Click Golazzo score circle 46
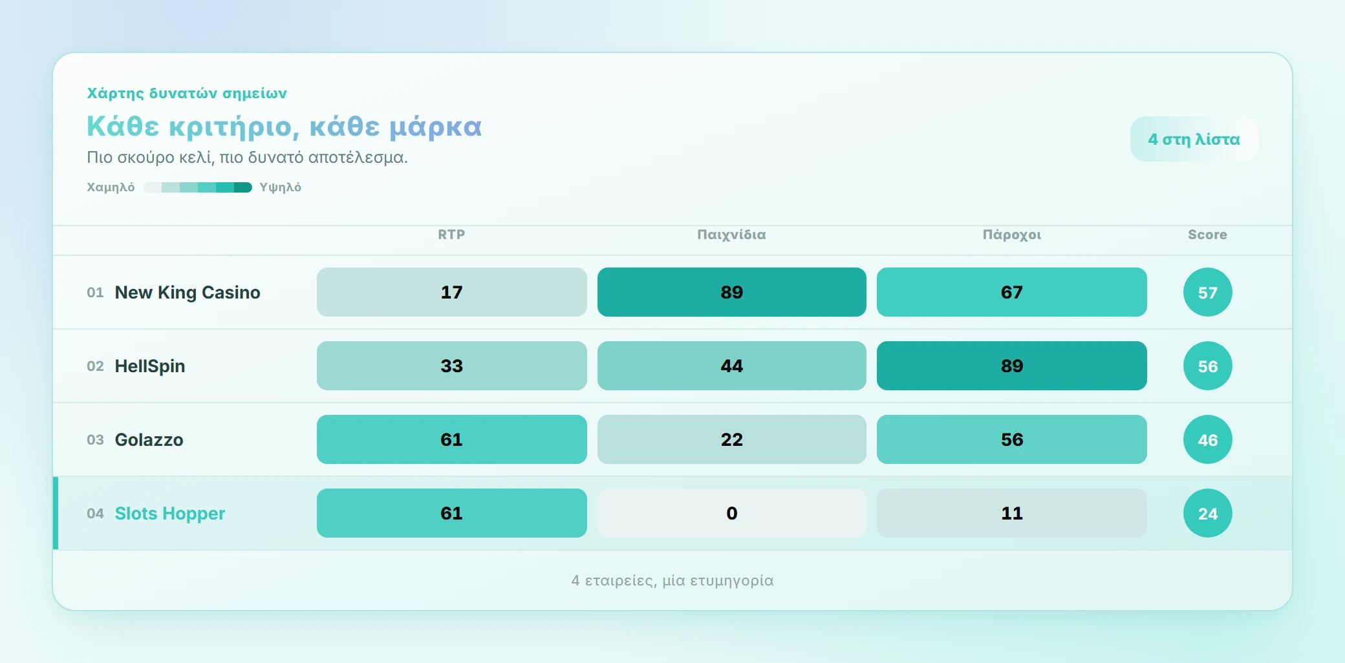The image size is (1345, 663). (1208, 439)
